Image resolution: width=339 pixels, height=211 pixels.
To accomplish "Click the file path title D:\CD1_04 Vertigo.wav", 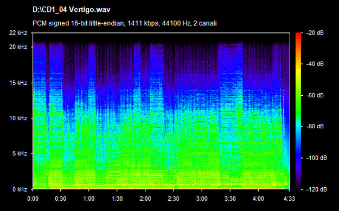I will click(x=72, y=10).
